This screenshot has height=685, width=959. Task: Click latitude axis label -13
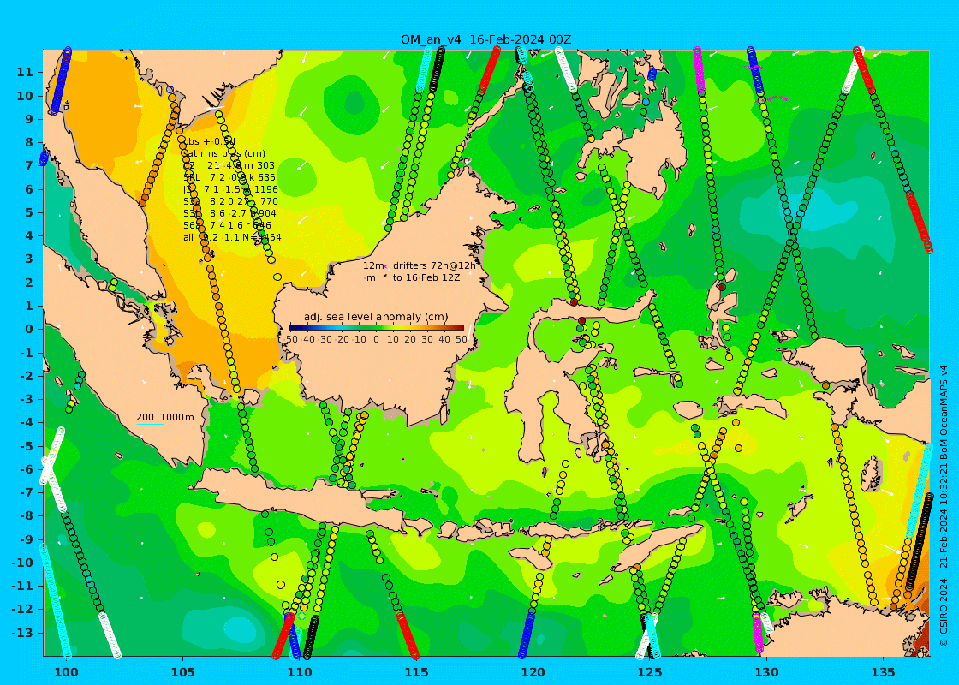click(x=22, y=633)
